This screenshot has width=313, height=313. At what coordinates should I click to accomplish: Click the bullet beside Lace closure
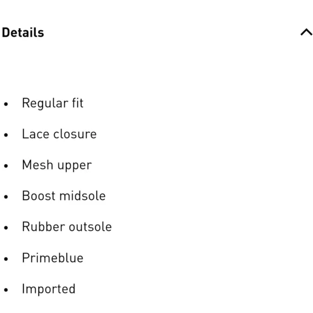tap(6, 135)
